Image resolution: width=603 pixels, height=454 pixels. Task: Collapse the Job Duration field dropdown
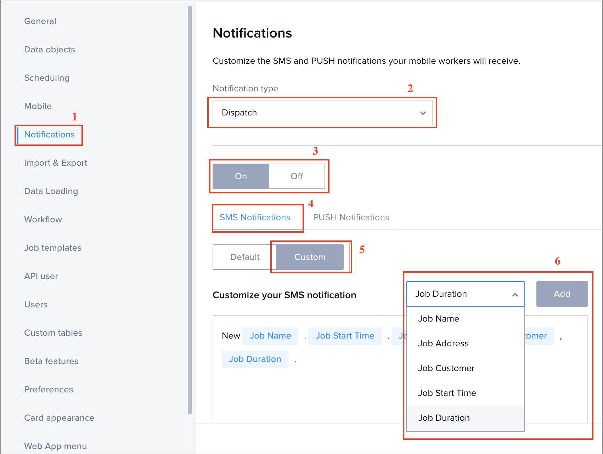pyautogui.click(x=515, y=294)
